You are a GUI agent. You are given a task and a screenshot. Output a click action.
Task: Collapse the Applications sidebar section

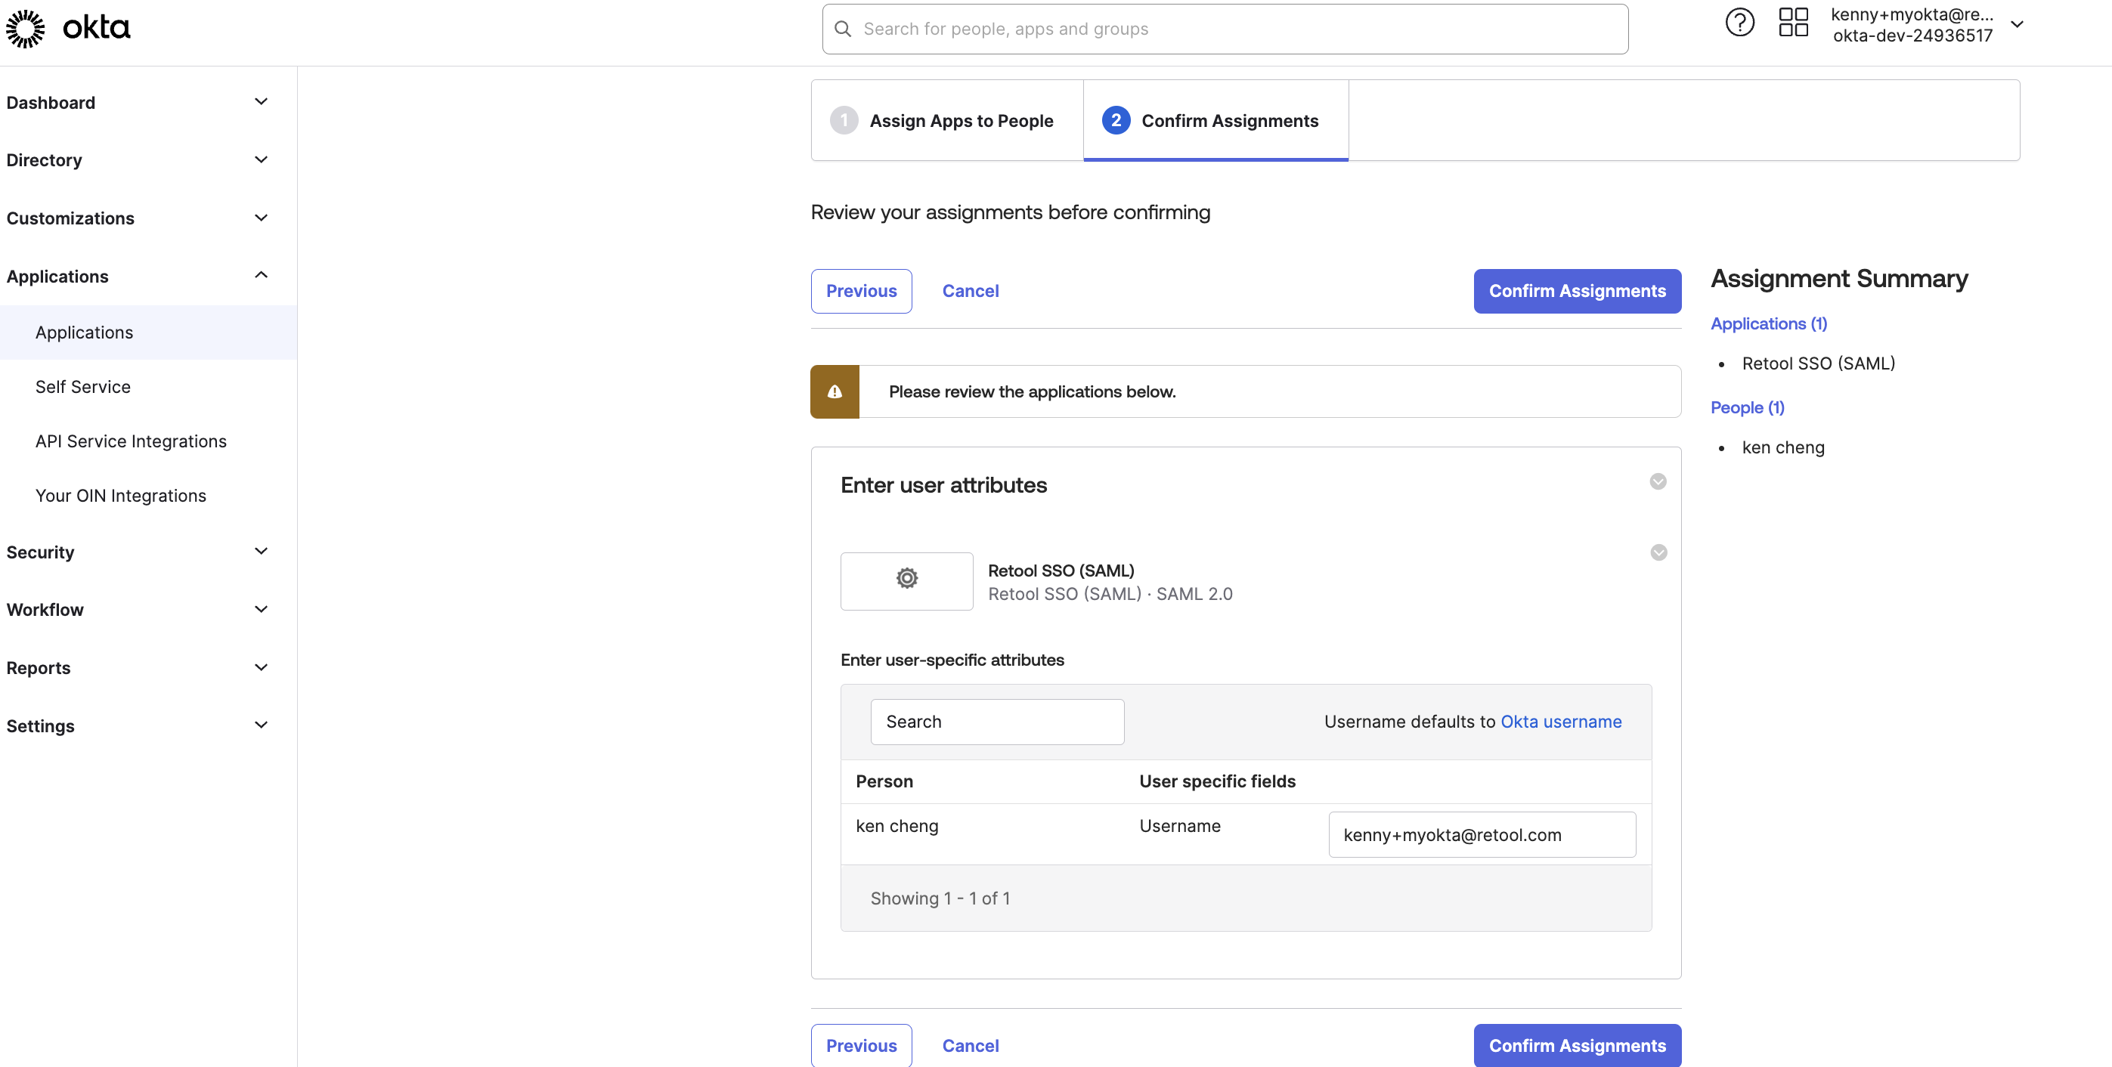coord(261,275)
